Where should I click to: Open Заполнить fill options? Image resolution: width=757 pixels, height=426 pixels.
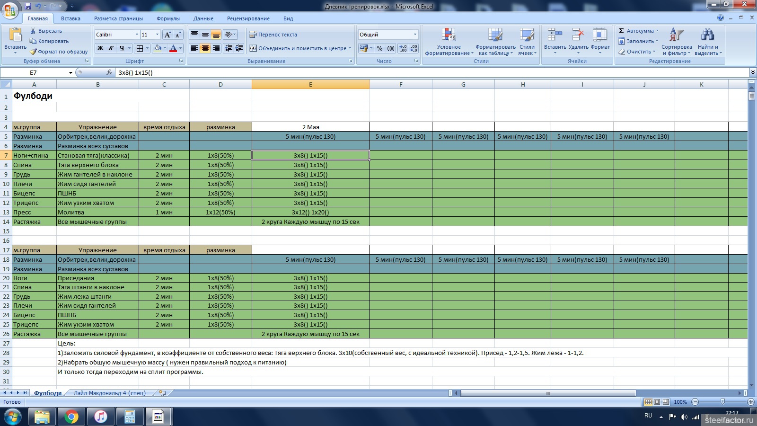[x=638, y=41]
